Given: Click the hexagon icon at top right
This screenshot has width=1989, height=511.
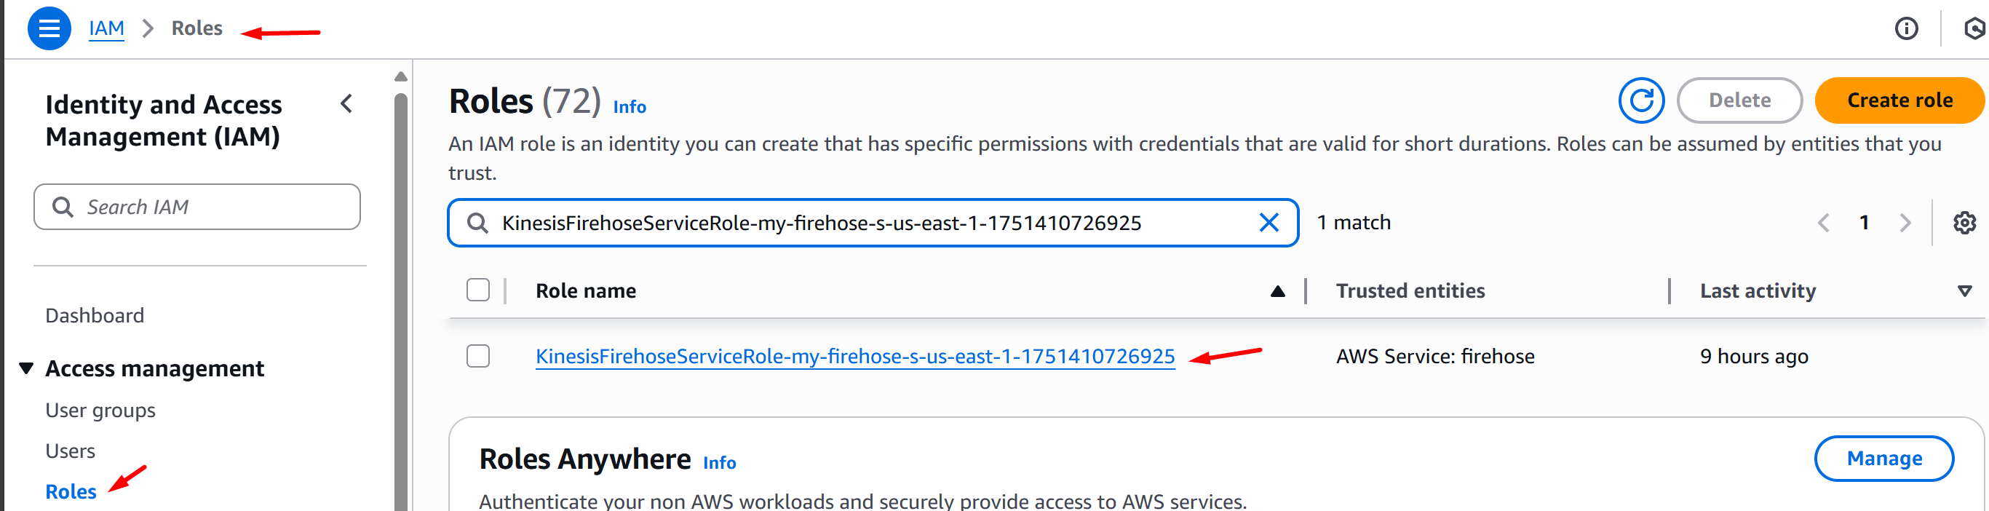Looking at the screenshot, I should pos(1974,29).
